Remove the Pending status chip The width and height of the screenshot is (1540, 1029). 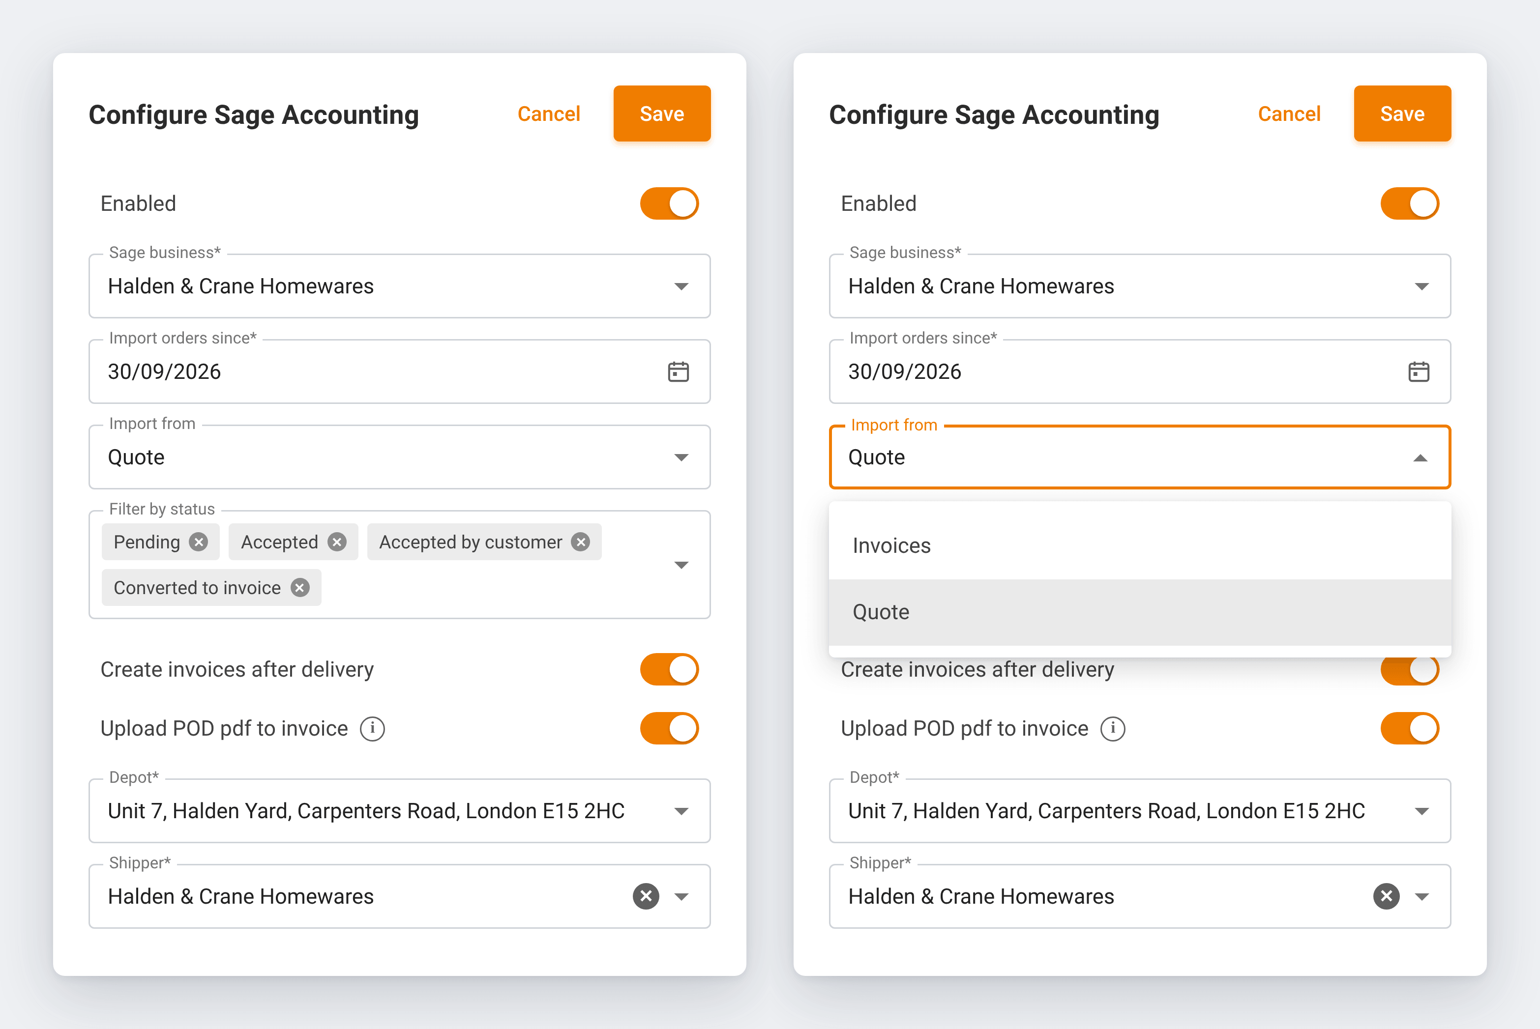tap(198, 542)
